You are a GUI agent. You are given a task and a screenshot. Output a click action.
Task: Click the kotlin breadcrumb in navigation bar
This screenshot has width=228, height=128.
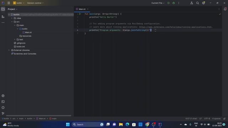point(5,118)
